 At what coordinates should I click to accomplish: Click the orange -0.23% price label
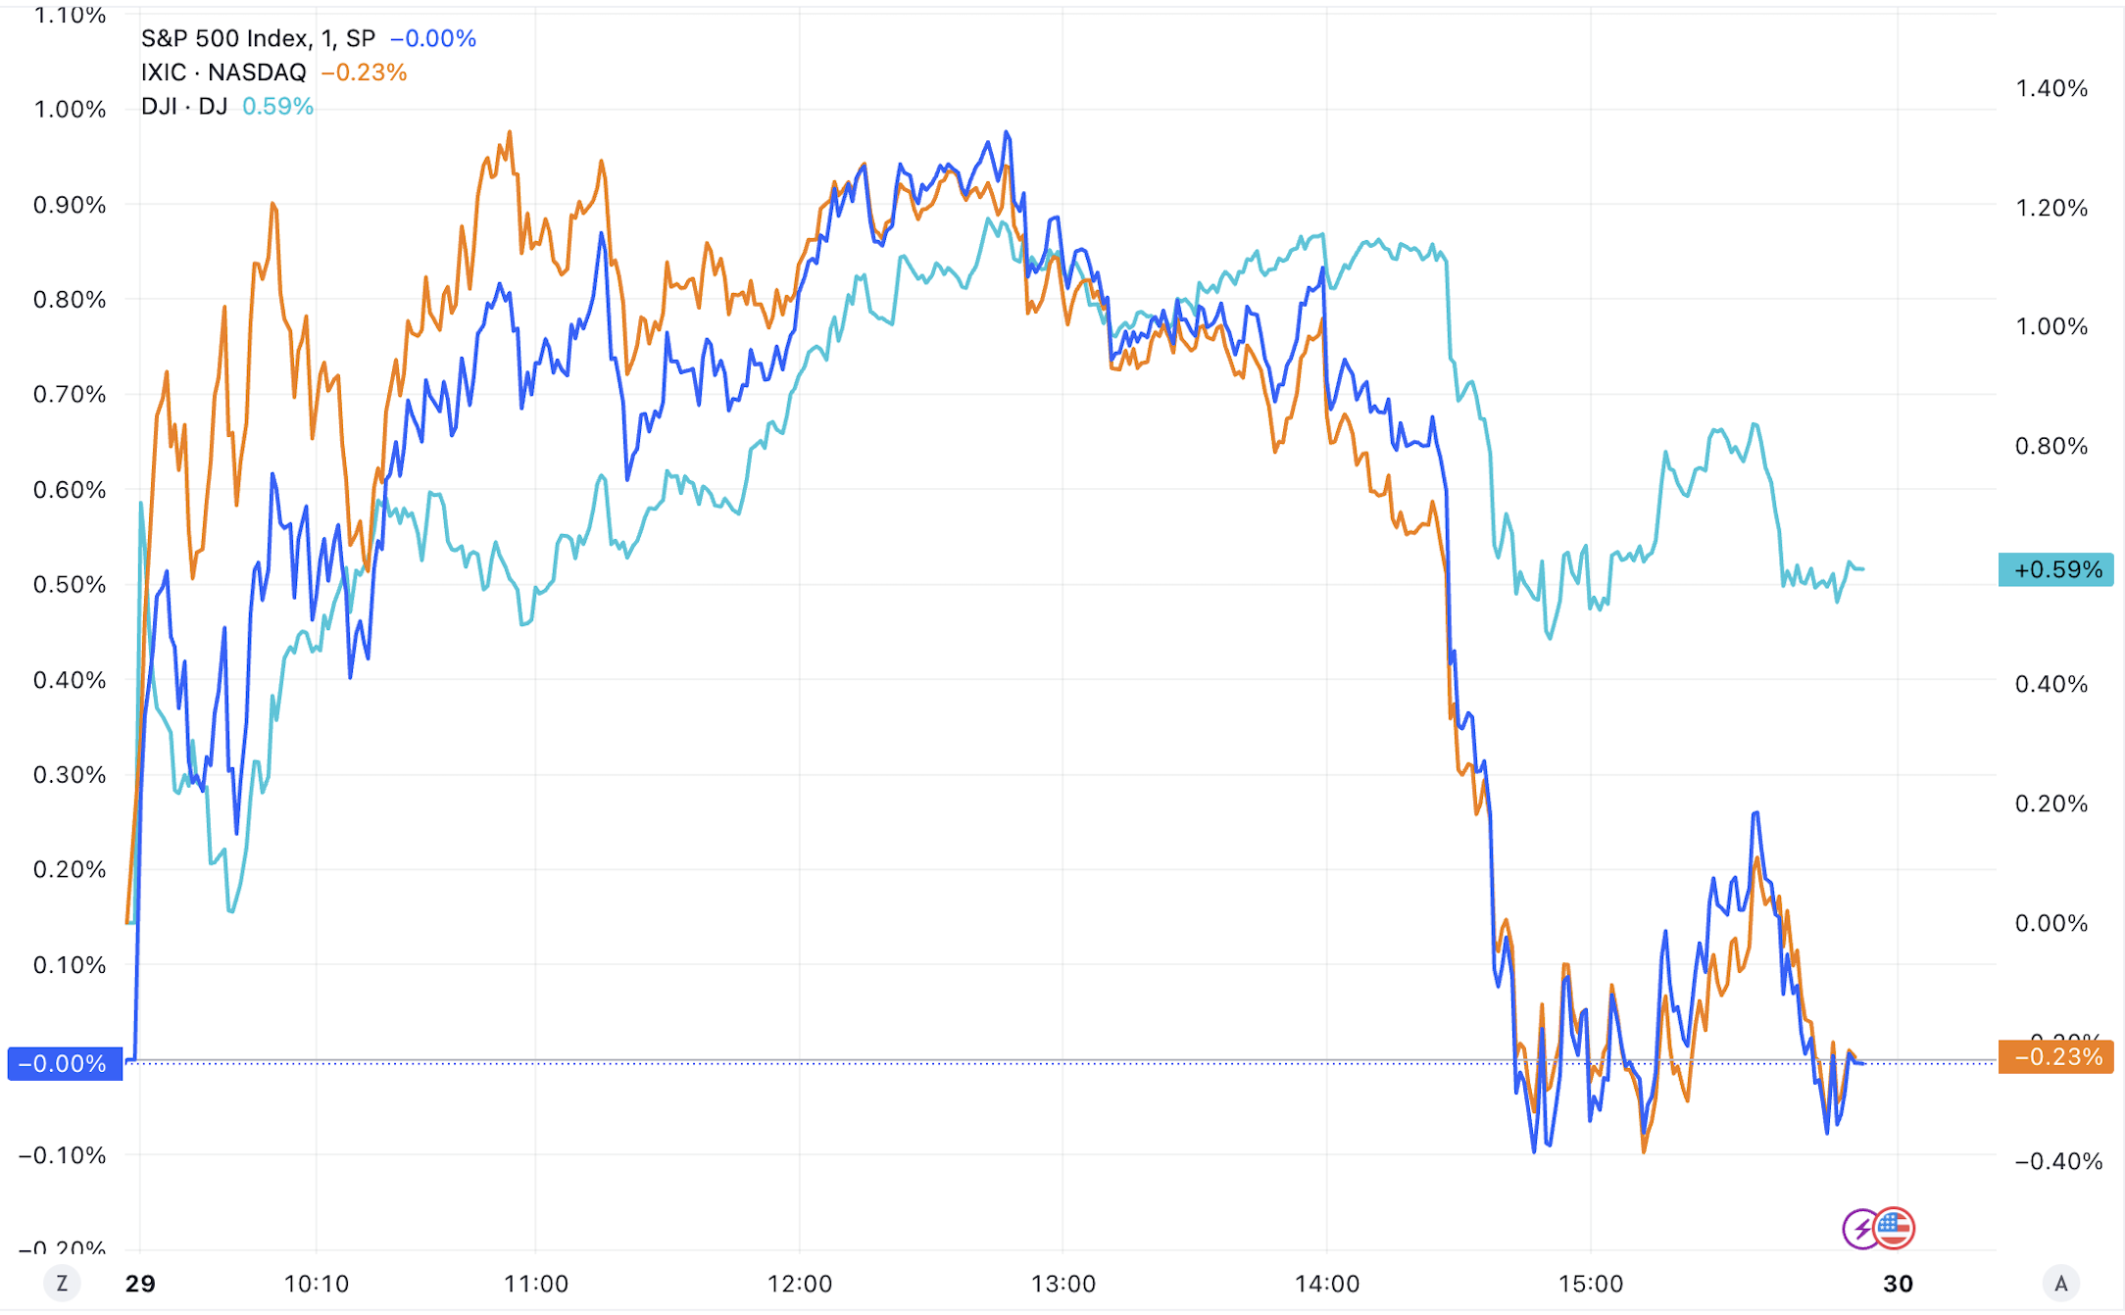[x=2055, y=1056]
